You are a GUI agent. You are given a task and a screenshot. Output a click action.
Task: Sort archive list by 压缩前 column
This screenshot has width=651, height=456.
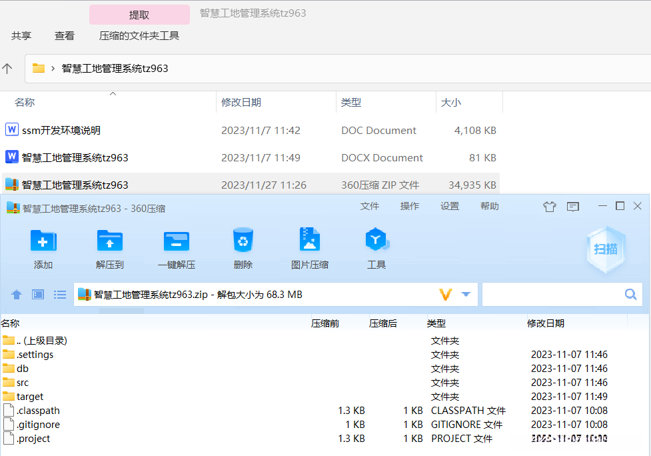click(x=325, y=323)
